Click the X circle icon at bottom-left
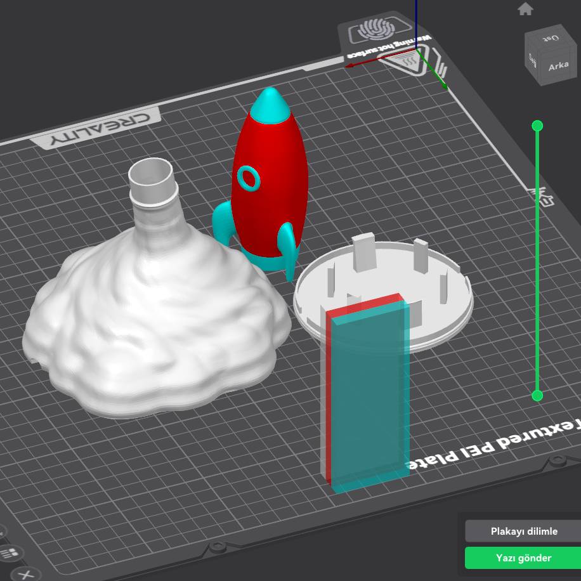Viewport: 581px width, 581px height. tap(25, 575)
